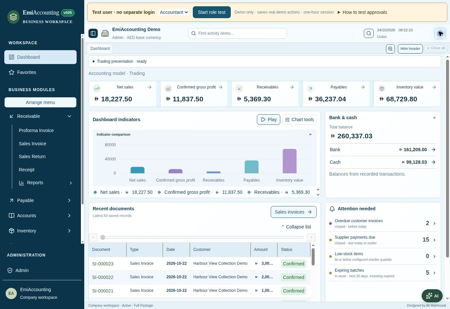Click the Sales invoices button

tap(294, 212)
